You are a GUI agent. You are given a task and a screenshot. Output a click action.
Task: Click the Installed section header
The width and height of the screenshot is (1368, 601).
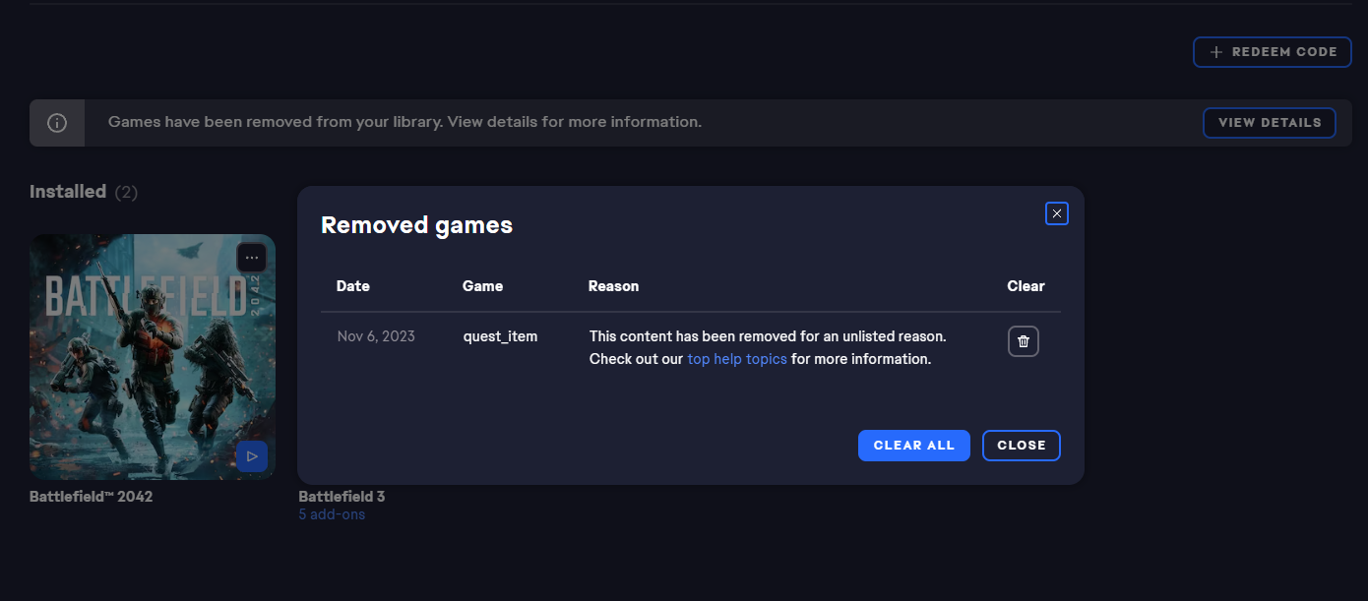pos(68,191)
